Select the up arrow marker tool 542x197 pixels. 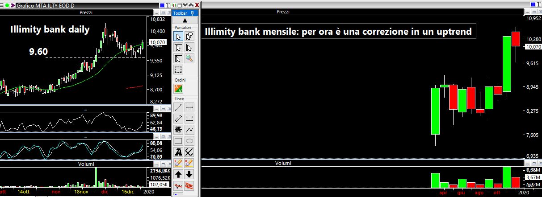tap(178, 174)
